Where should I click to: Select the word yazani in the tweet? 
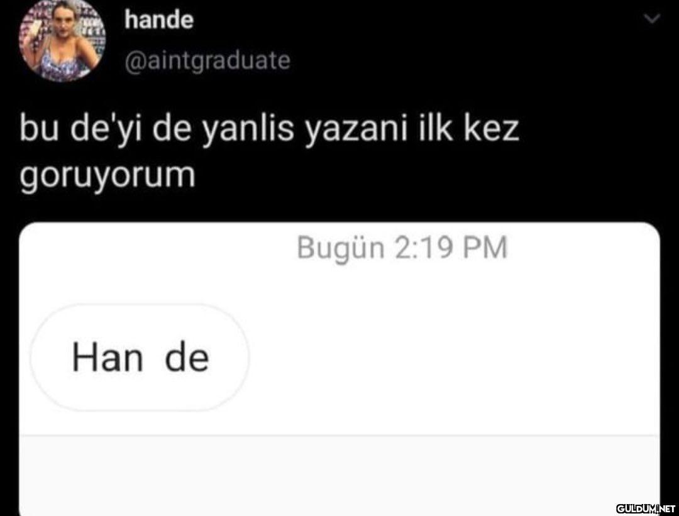(357, 131)
